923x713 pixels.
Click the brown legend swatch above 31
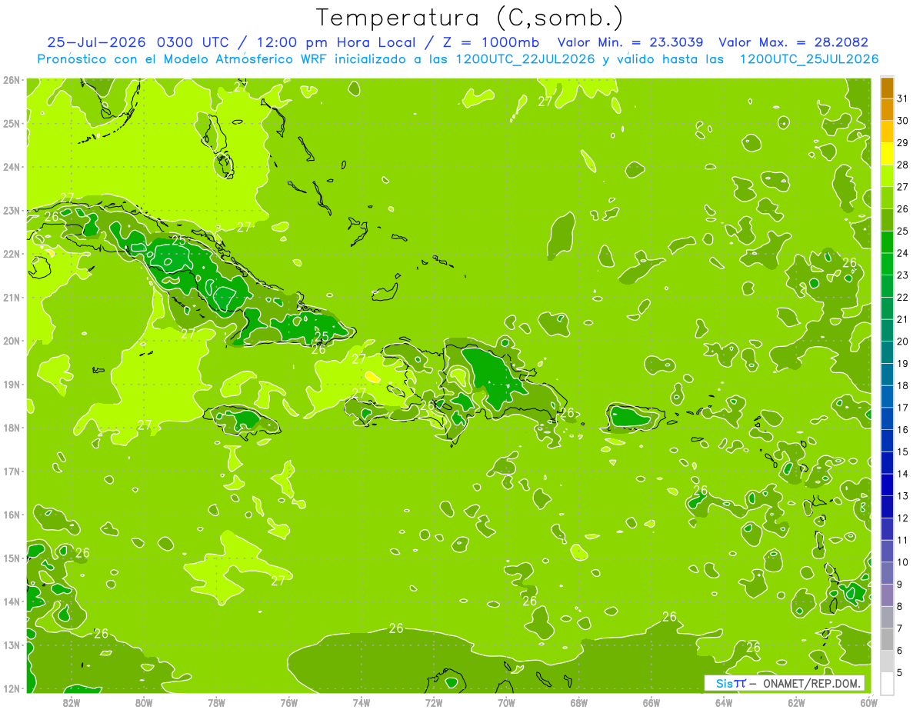point(887,88)
